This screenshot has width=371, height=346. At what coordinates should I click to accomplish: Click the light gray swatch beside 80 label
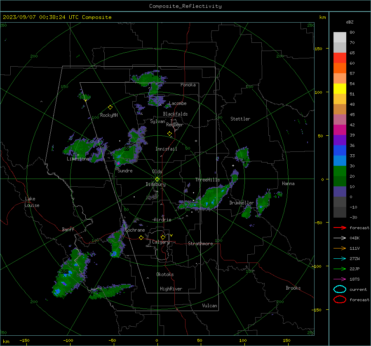tap(340, 37)
